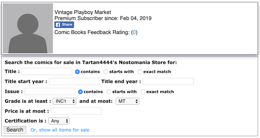Choose Issue 'exact match' radio option
This screenshot has width=260, height=138.
143,92
